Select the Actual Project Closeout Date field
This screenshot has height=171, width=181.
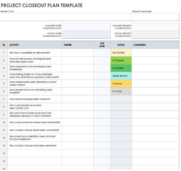[156, 35]
